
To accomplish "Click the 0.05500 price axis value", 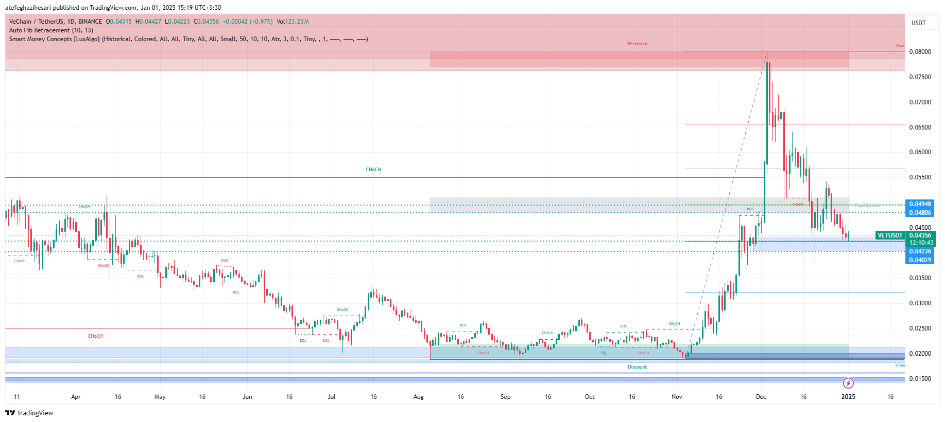I will pyautogui.click(x=920, y=177).
